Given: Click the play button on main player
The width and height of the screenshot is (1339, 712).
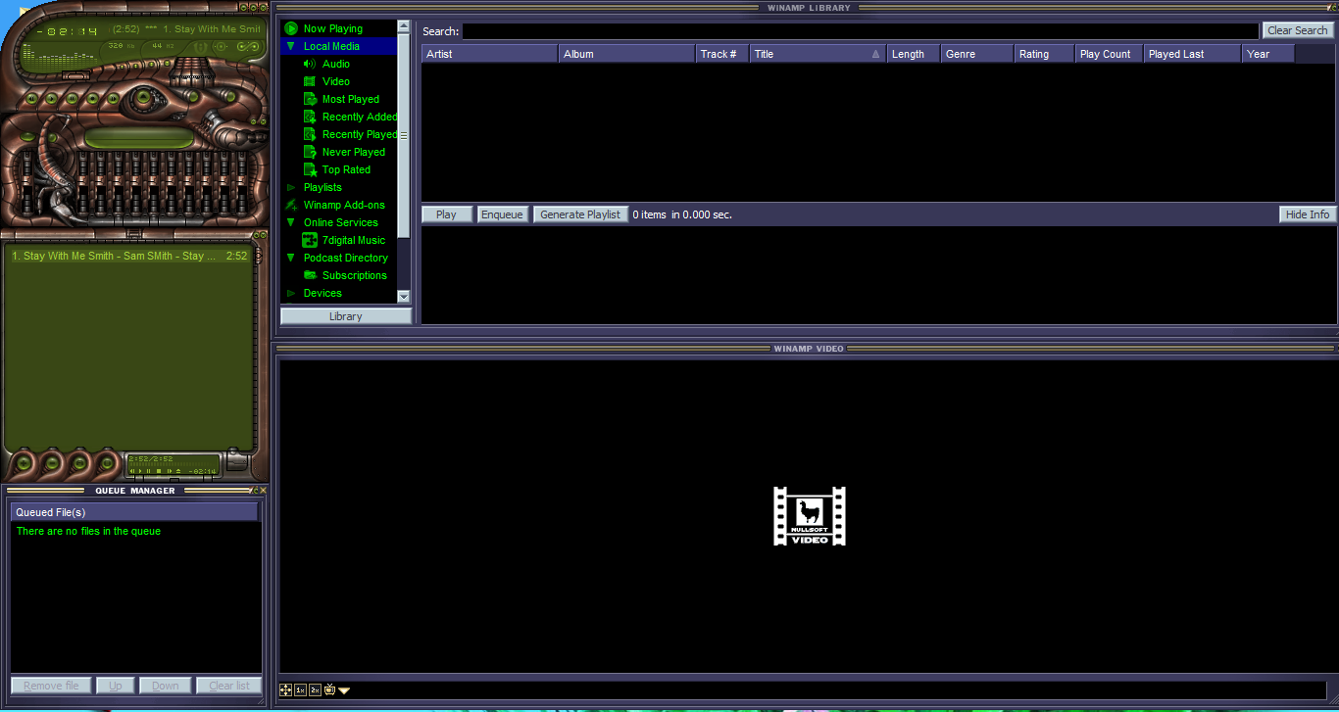Looking at the screenshot, I should click(51, 98).
